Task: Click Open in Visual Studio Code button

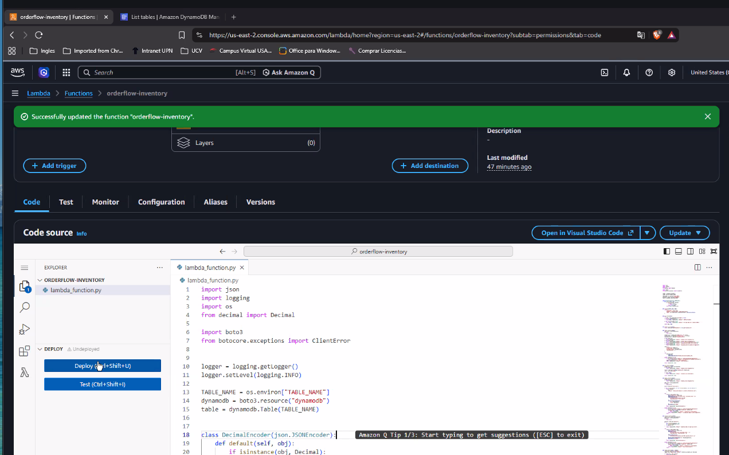Action: (x=586, y=233)
